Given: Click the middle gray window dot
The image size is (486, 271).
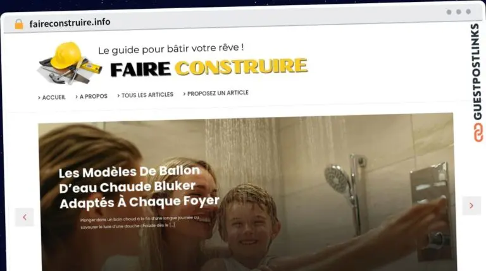Looking at the screenshot, I should click(459, 12).
